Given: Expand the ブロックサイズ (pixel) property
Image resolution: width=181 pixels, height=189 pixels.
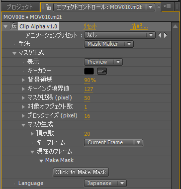Looking at the screenshot, I should 23,116.
